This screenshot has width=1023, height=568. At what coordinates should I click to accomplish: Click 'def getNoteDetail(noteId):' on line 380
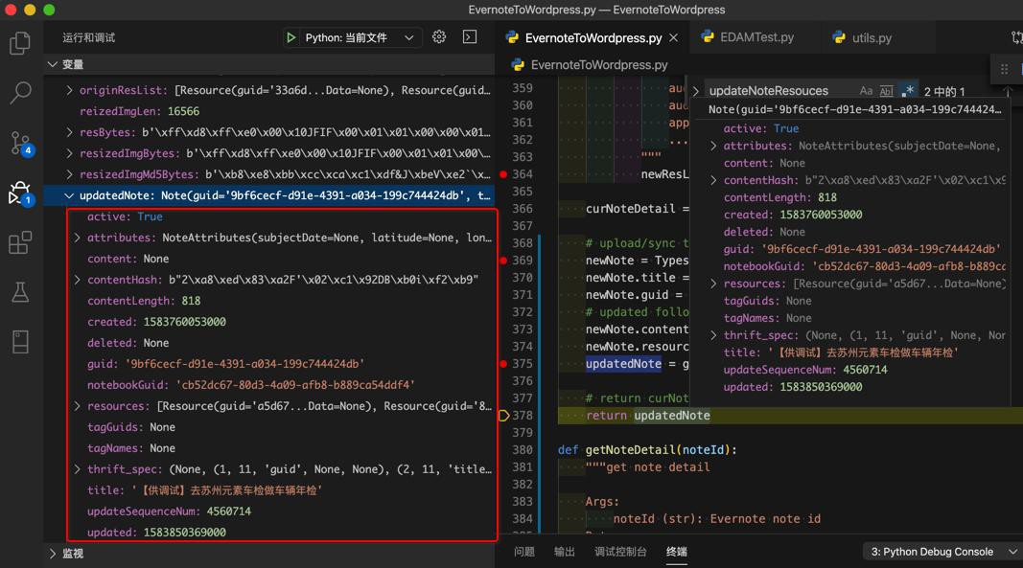click(647, 450)
